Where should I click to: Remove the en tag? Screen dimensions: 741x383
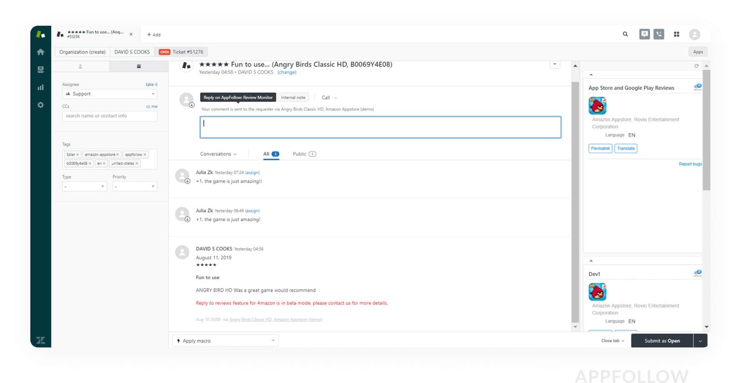tap(104, 164)
